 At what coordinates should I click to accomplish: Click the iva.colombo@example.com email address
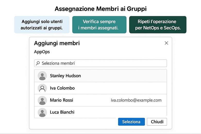pos(136,100)
